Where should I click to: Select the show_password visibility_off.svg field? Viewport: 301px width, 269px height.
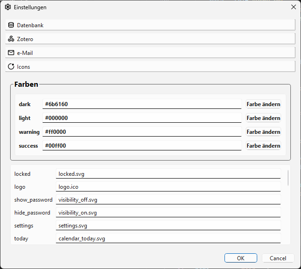(x=168, y=200)
